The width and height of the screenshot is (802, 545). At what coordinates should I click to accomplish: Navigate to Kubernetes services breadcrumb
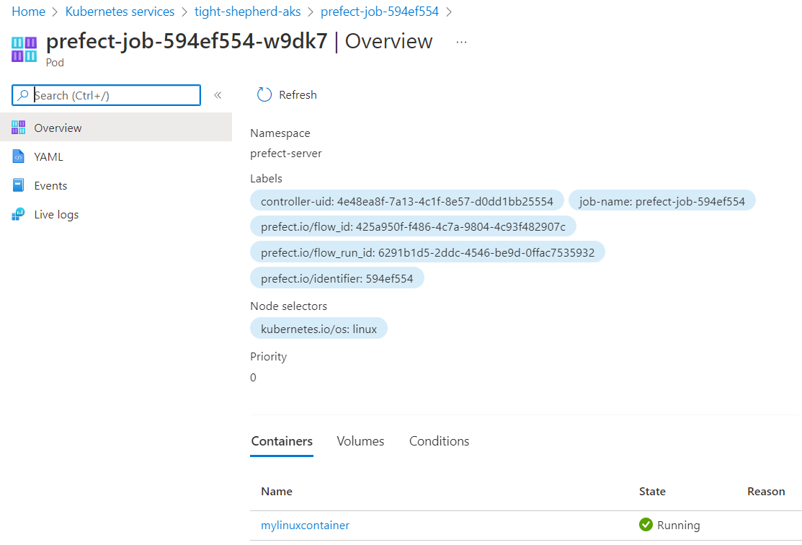coord(120,12)
